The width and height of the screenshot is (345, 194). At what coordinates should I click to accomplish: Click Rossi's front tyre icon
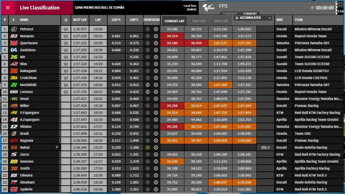pos(148,99)
